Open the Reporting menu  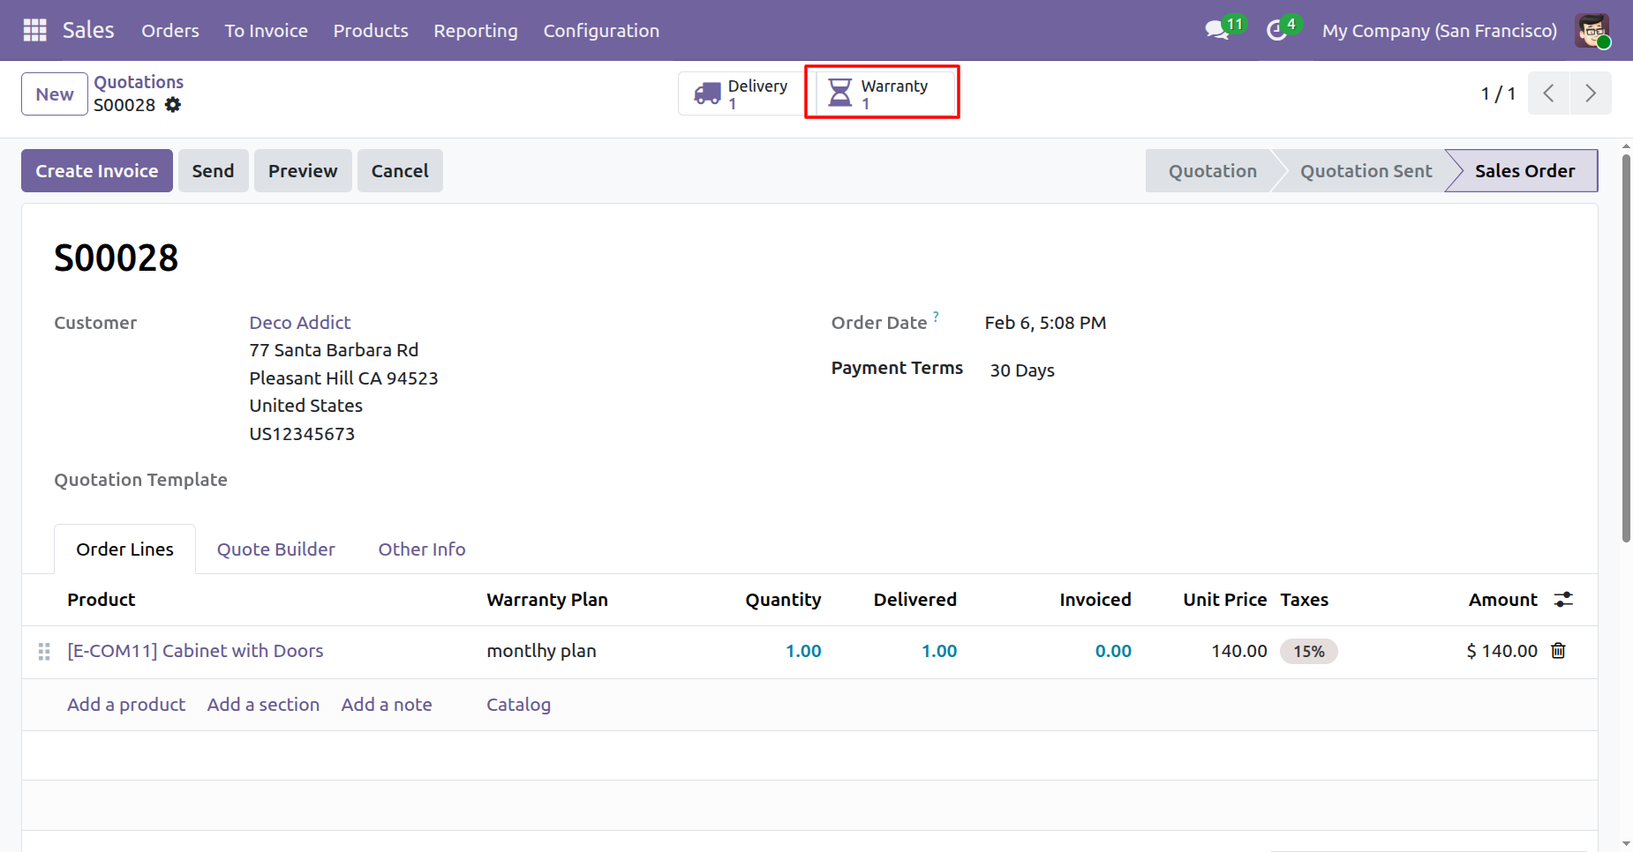(x=475, y=31)
